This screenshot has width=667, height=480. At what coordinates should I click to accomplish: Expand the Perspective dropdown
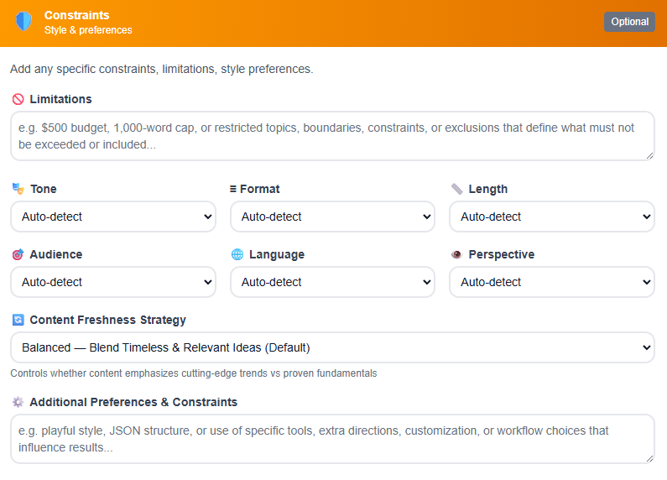(x=551, y=282)
